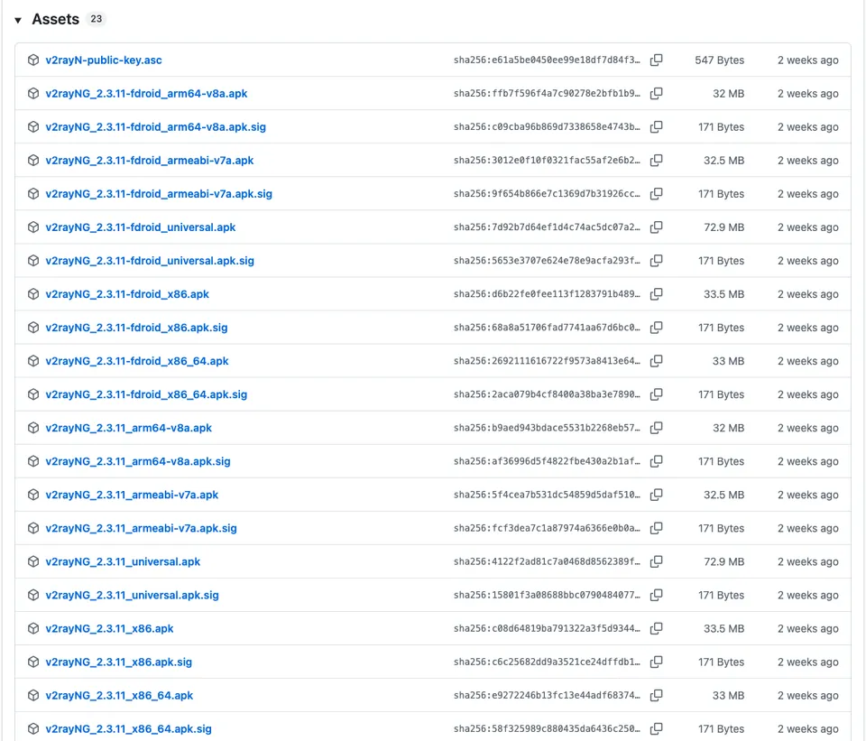This screenshot has height=741, width=866.
Task: Download v2rayNG_2.3.11_x86_64.apk.sig signature
Action: click(x=129, y=729)
